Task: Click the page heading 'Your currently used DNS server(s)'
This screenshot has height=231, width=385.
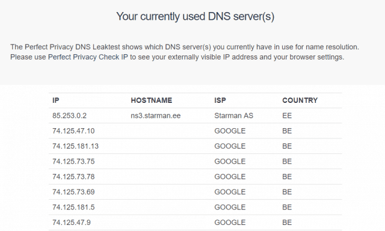Action: pyautogui.click(x=195, y=17)
